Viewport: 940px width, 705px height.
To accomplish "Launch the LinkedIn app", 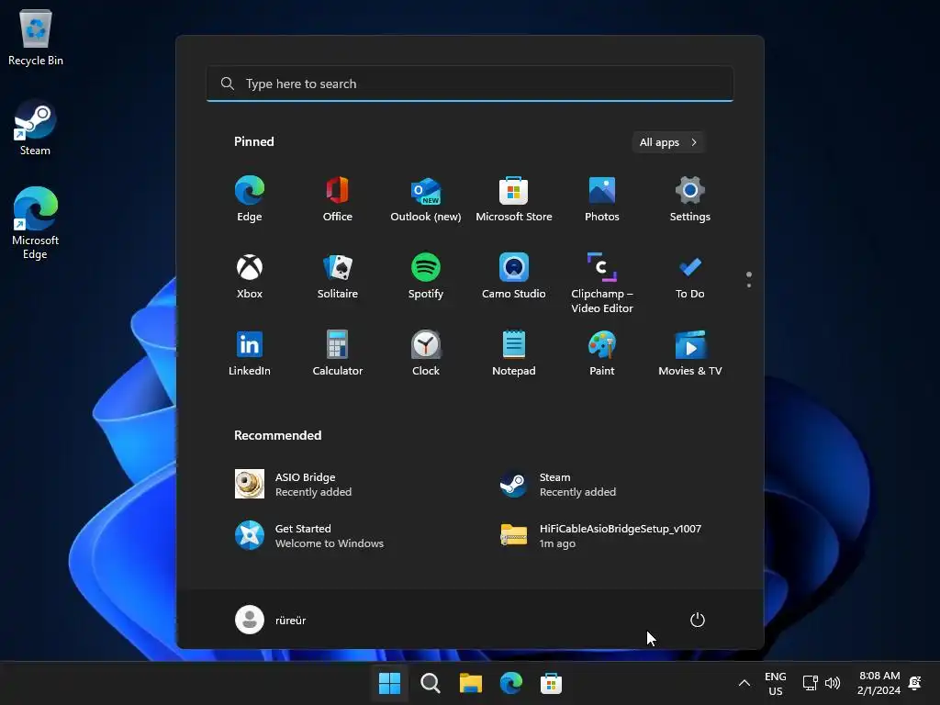I will tap(250, 353).
